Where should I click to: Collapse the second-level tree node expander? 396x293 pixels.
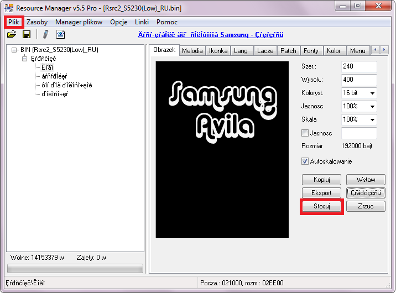[24, 59]
